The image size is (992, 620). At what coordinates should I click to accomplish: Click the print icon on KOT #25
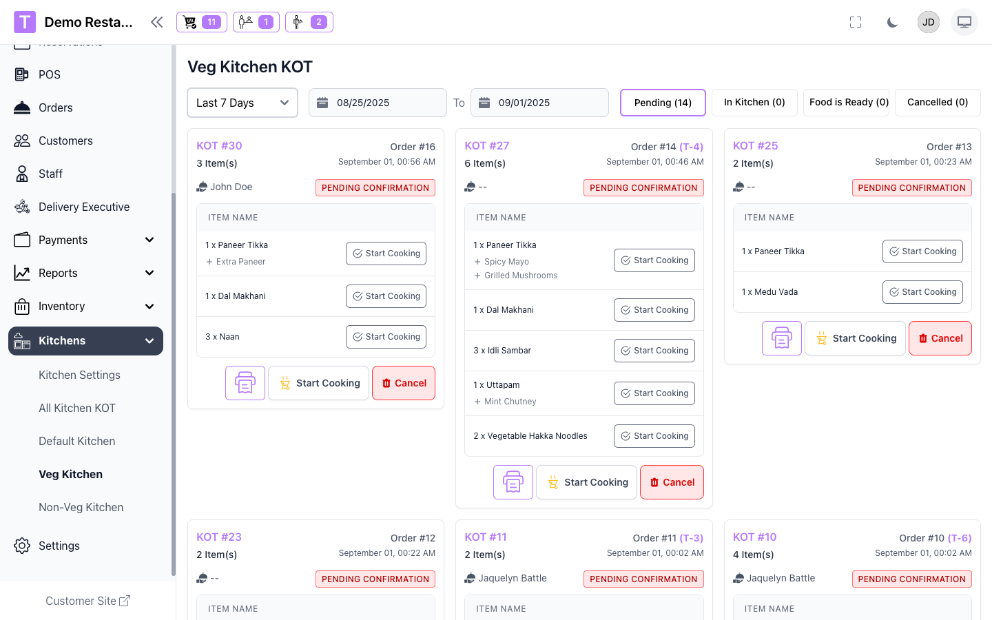click(x=781, y=338)
